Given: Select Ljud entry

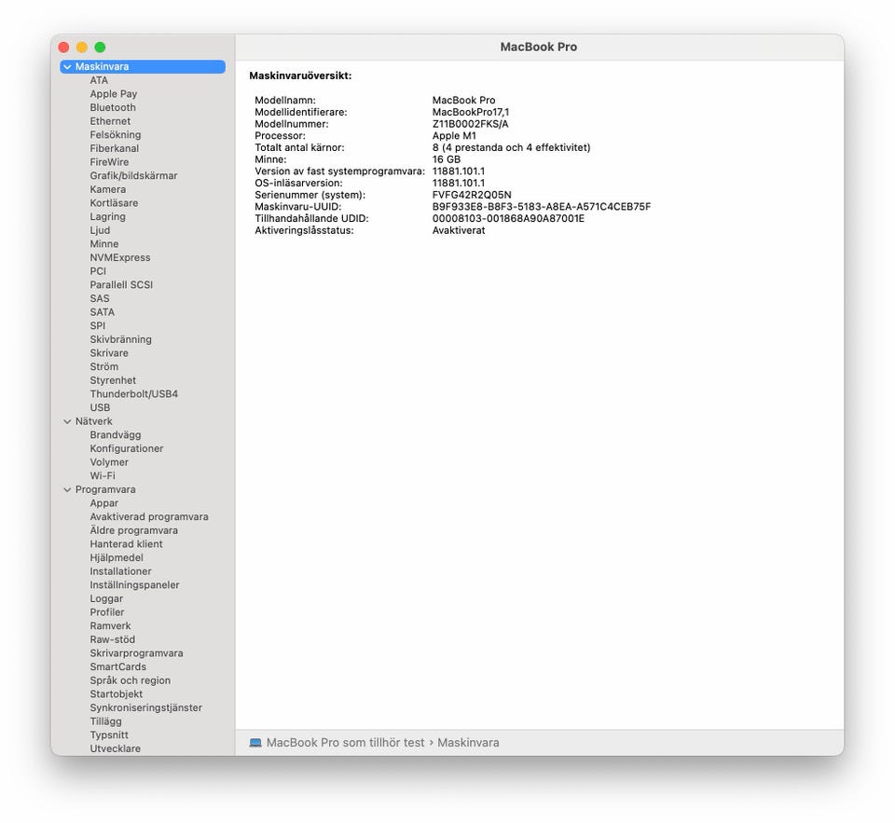Looking at the screenshot, I should 100,230.
